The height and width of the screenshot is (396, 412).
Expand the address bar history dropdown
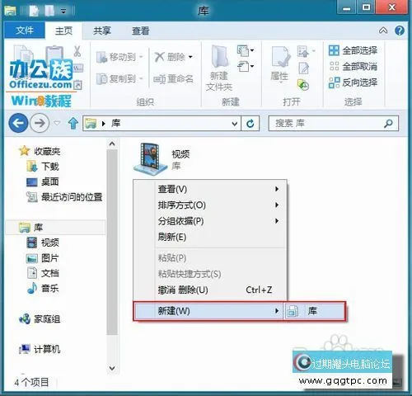234,124
